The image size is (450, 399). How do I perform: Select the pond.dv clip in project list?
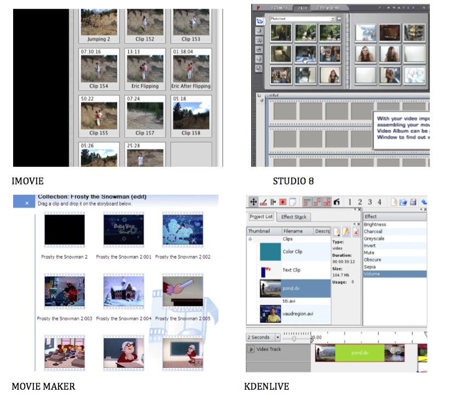[x=295, y=288]
